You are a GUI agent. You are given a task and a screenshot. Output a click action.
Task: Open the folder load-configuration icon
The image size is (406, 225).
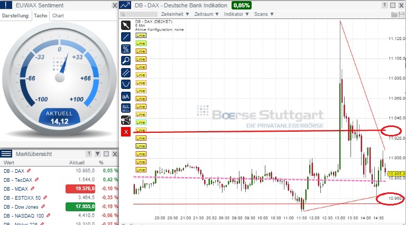[x=394, y=14]
